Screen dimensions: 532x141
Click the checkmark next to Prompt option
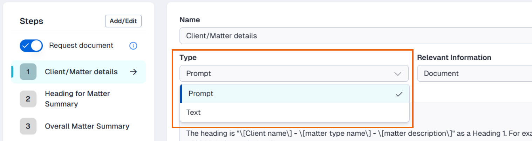click(x=398, y=94)
